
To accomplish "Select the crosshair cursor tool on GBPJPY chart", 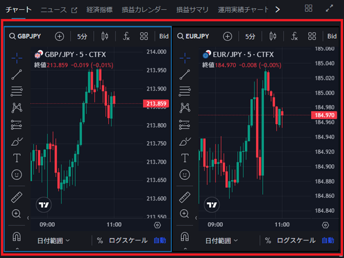I will point(16,58).
